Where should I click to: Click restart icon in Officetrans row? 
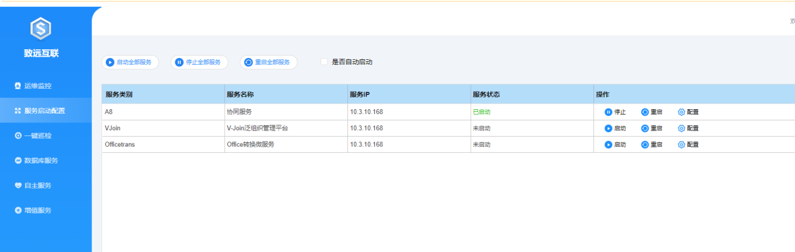click(645, 145)
